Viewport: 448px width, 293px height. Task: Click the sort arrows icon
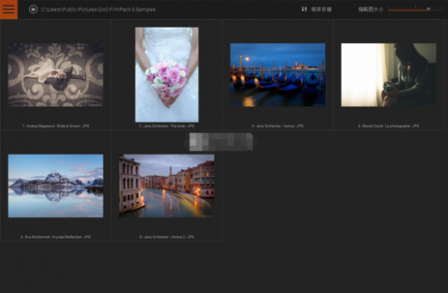tap(305, 9)
